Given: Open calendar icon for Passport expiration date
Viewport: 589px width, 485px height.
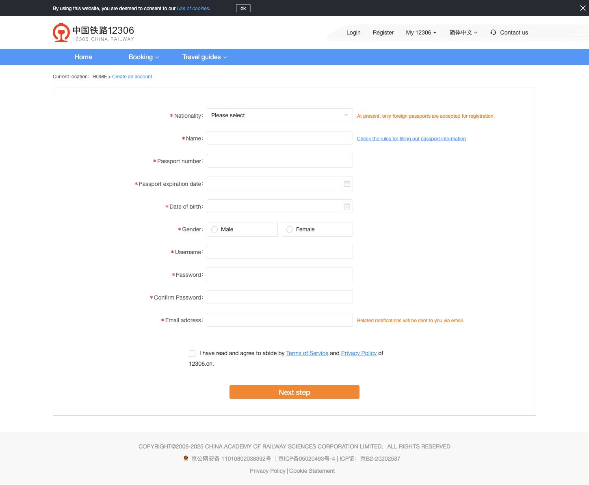Looking at the screenshot, I should click(346, 184).
